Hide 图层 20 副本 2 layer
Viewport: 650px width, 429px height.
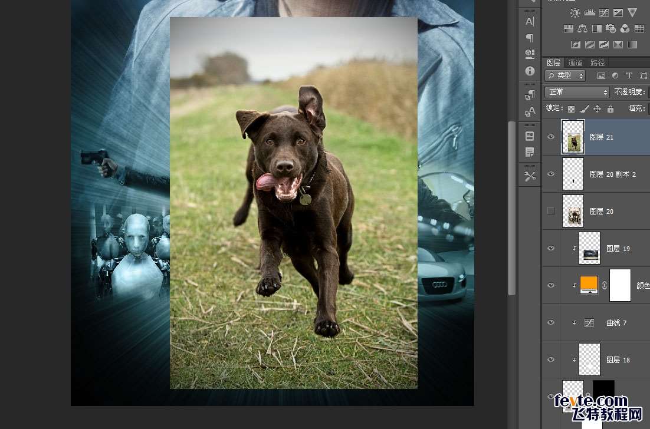click(x=551, y=174)
